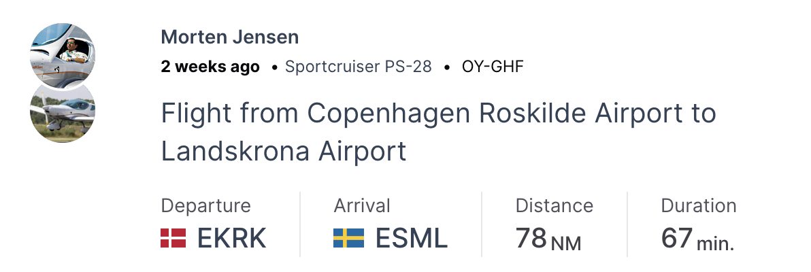Click the Arrival label
The image size is (811, 272).
pyautogui.click(x=362, y=206)
